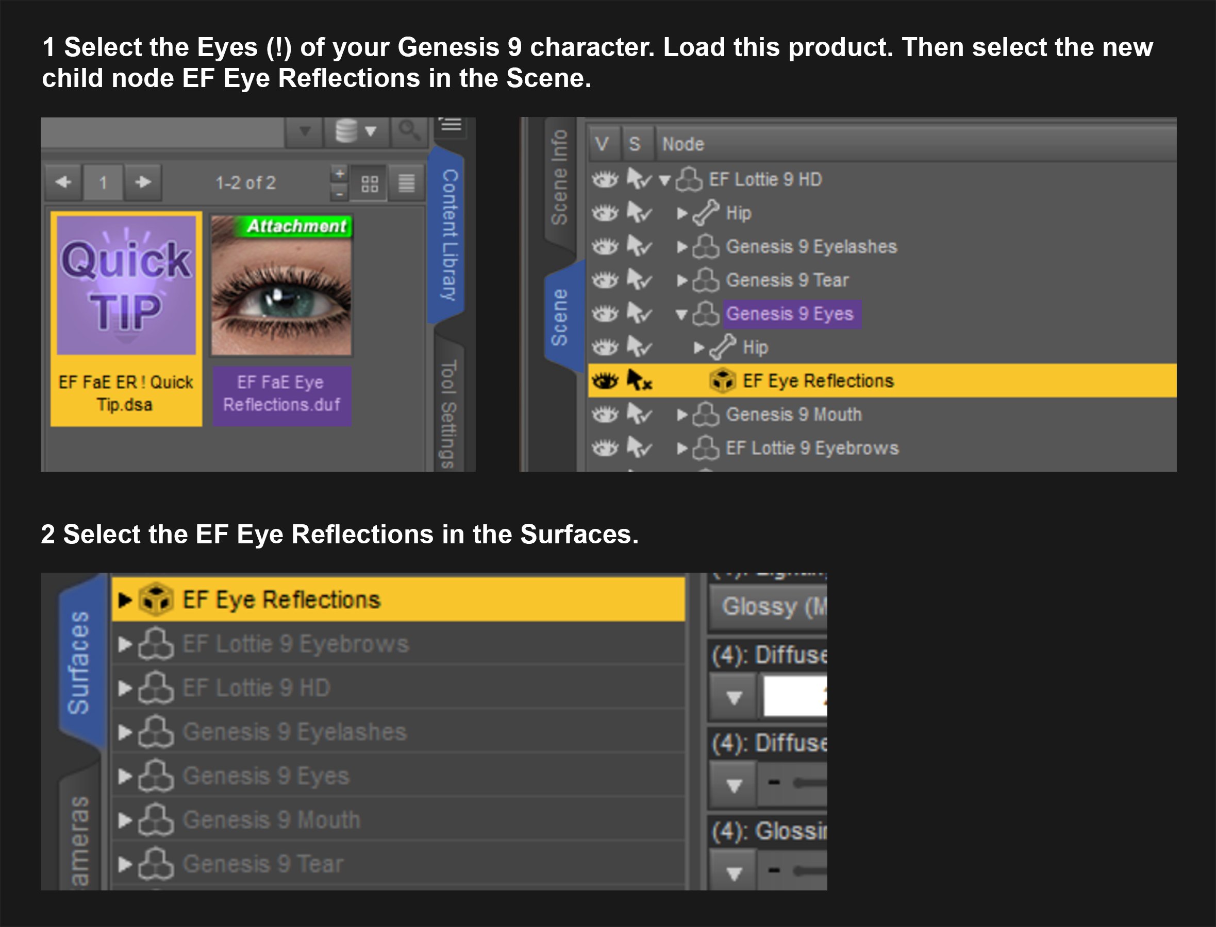Collapse the Genesis 9 Eyes node
The width and height of the screenshot is (1216, 927).
click(683, 314)
